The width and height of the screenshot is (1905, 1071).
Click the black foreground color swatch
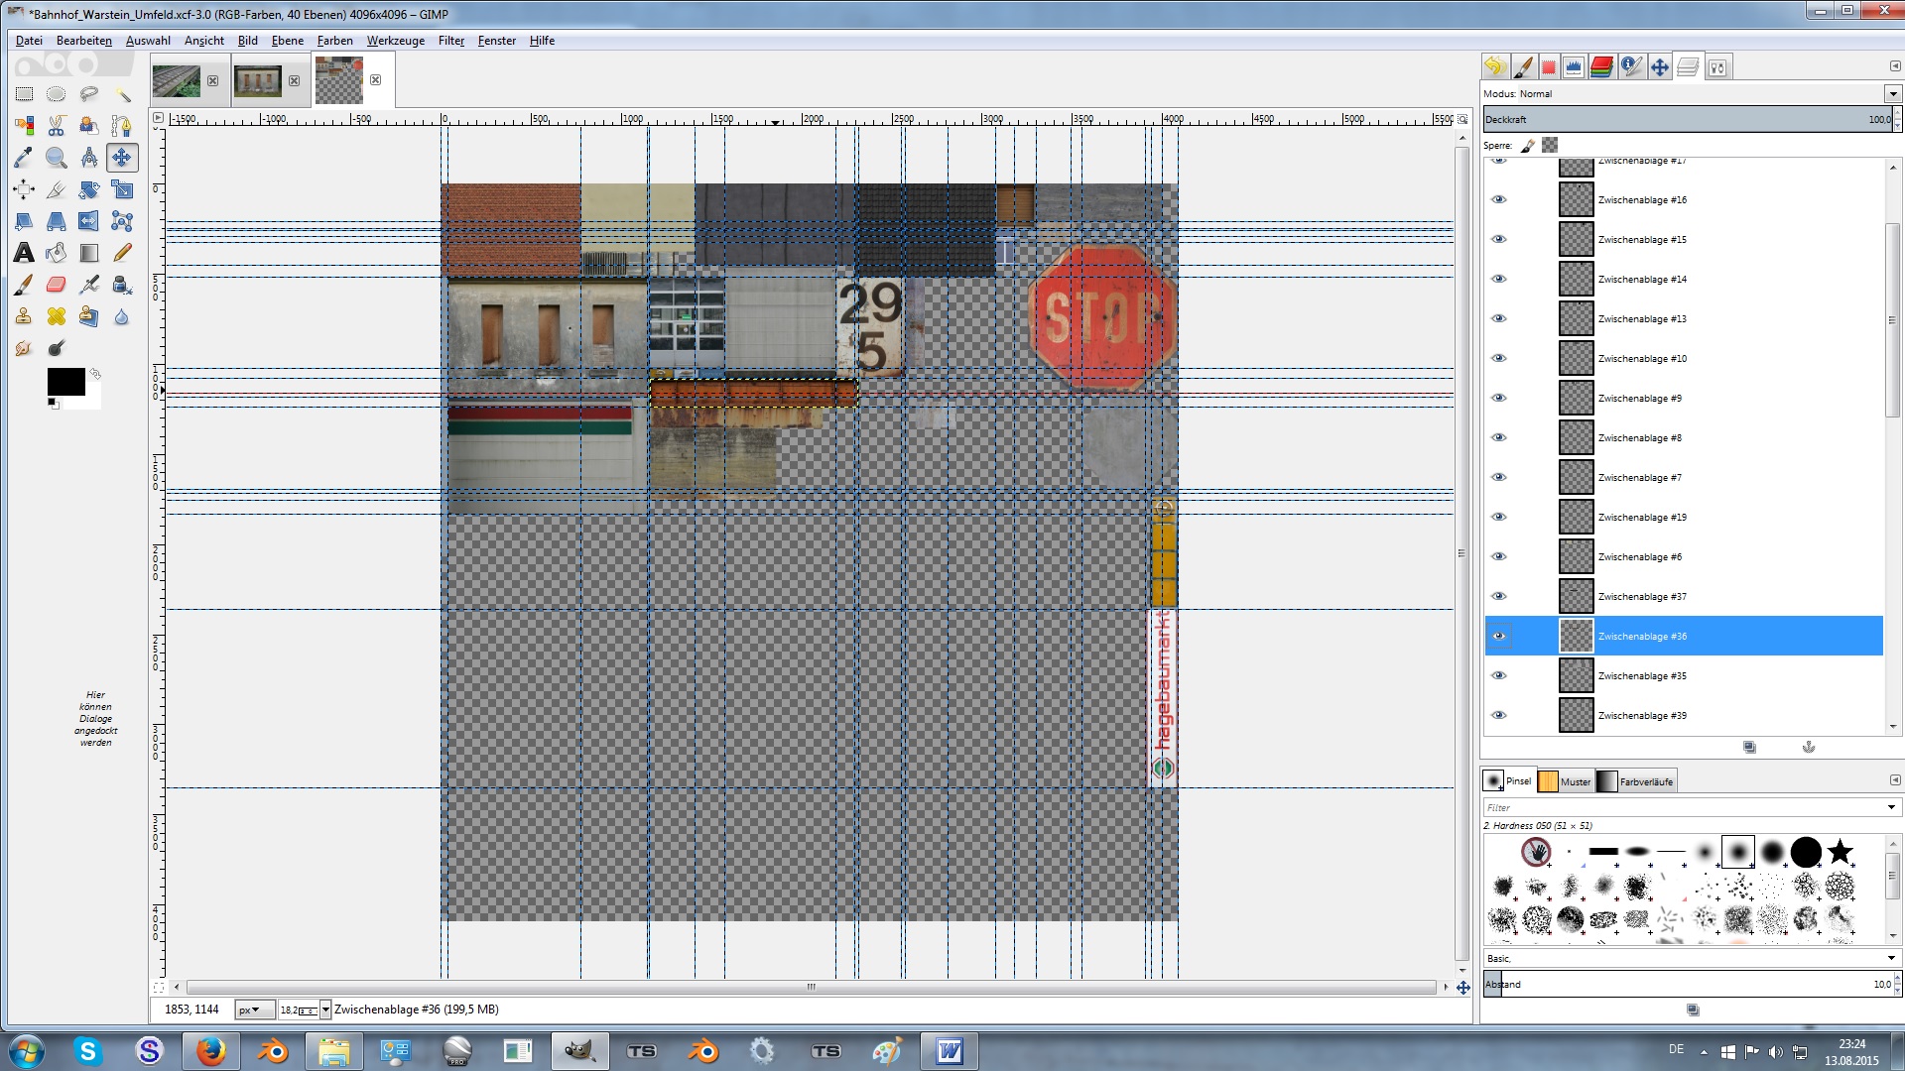click(x=65, y=381)
